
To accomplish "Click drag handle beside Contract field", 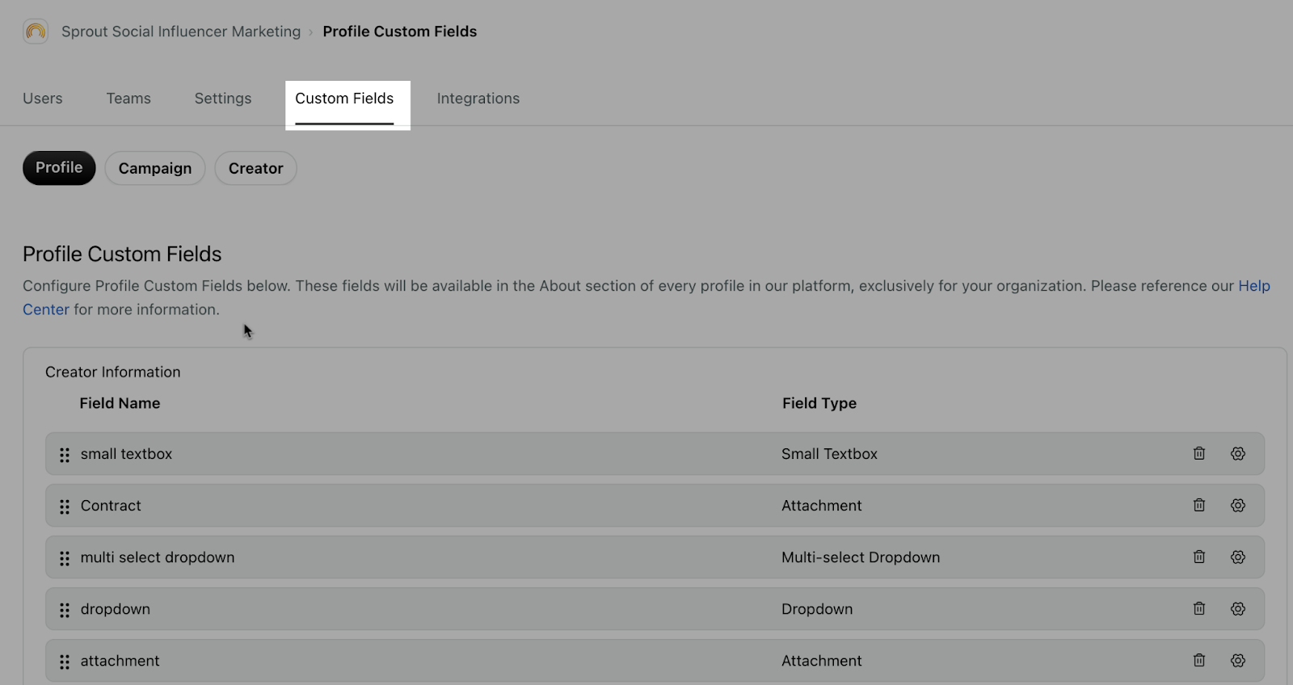I will 65,506.
